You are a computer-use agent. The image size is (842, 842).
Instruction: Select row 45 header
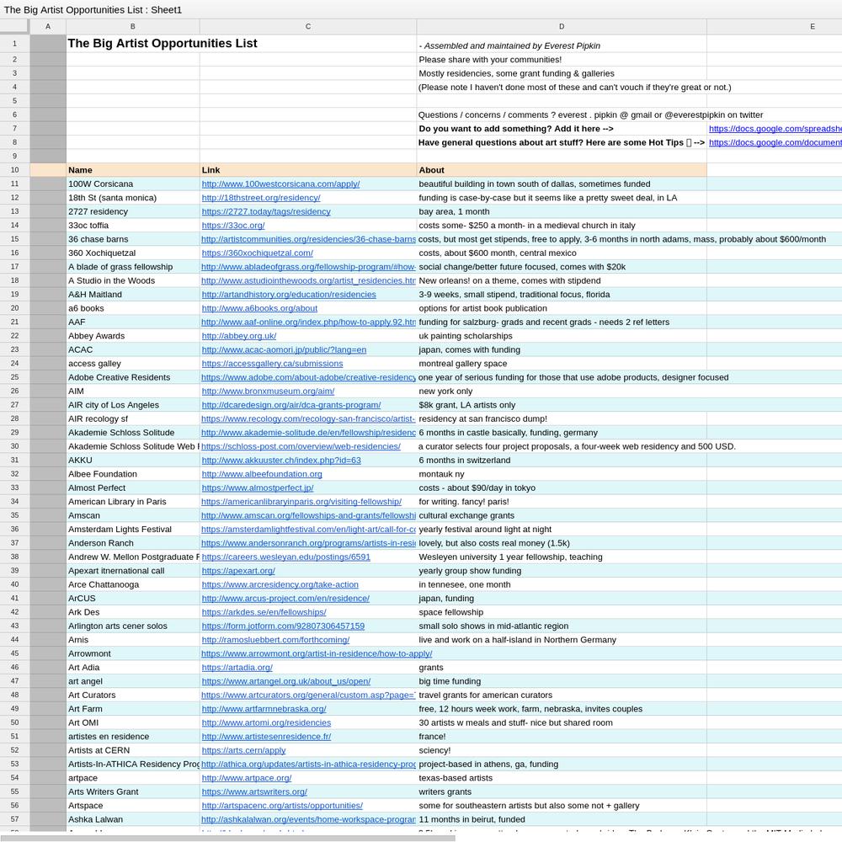pos(14,653)
